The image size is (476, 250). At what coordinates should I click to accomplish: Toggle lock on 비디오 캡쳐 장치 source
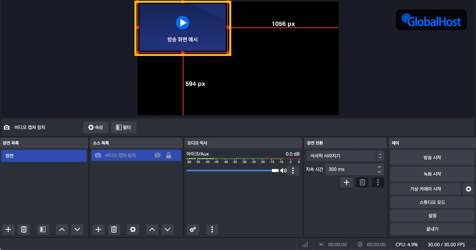(169, 156)
